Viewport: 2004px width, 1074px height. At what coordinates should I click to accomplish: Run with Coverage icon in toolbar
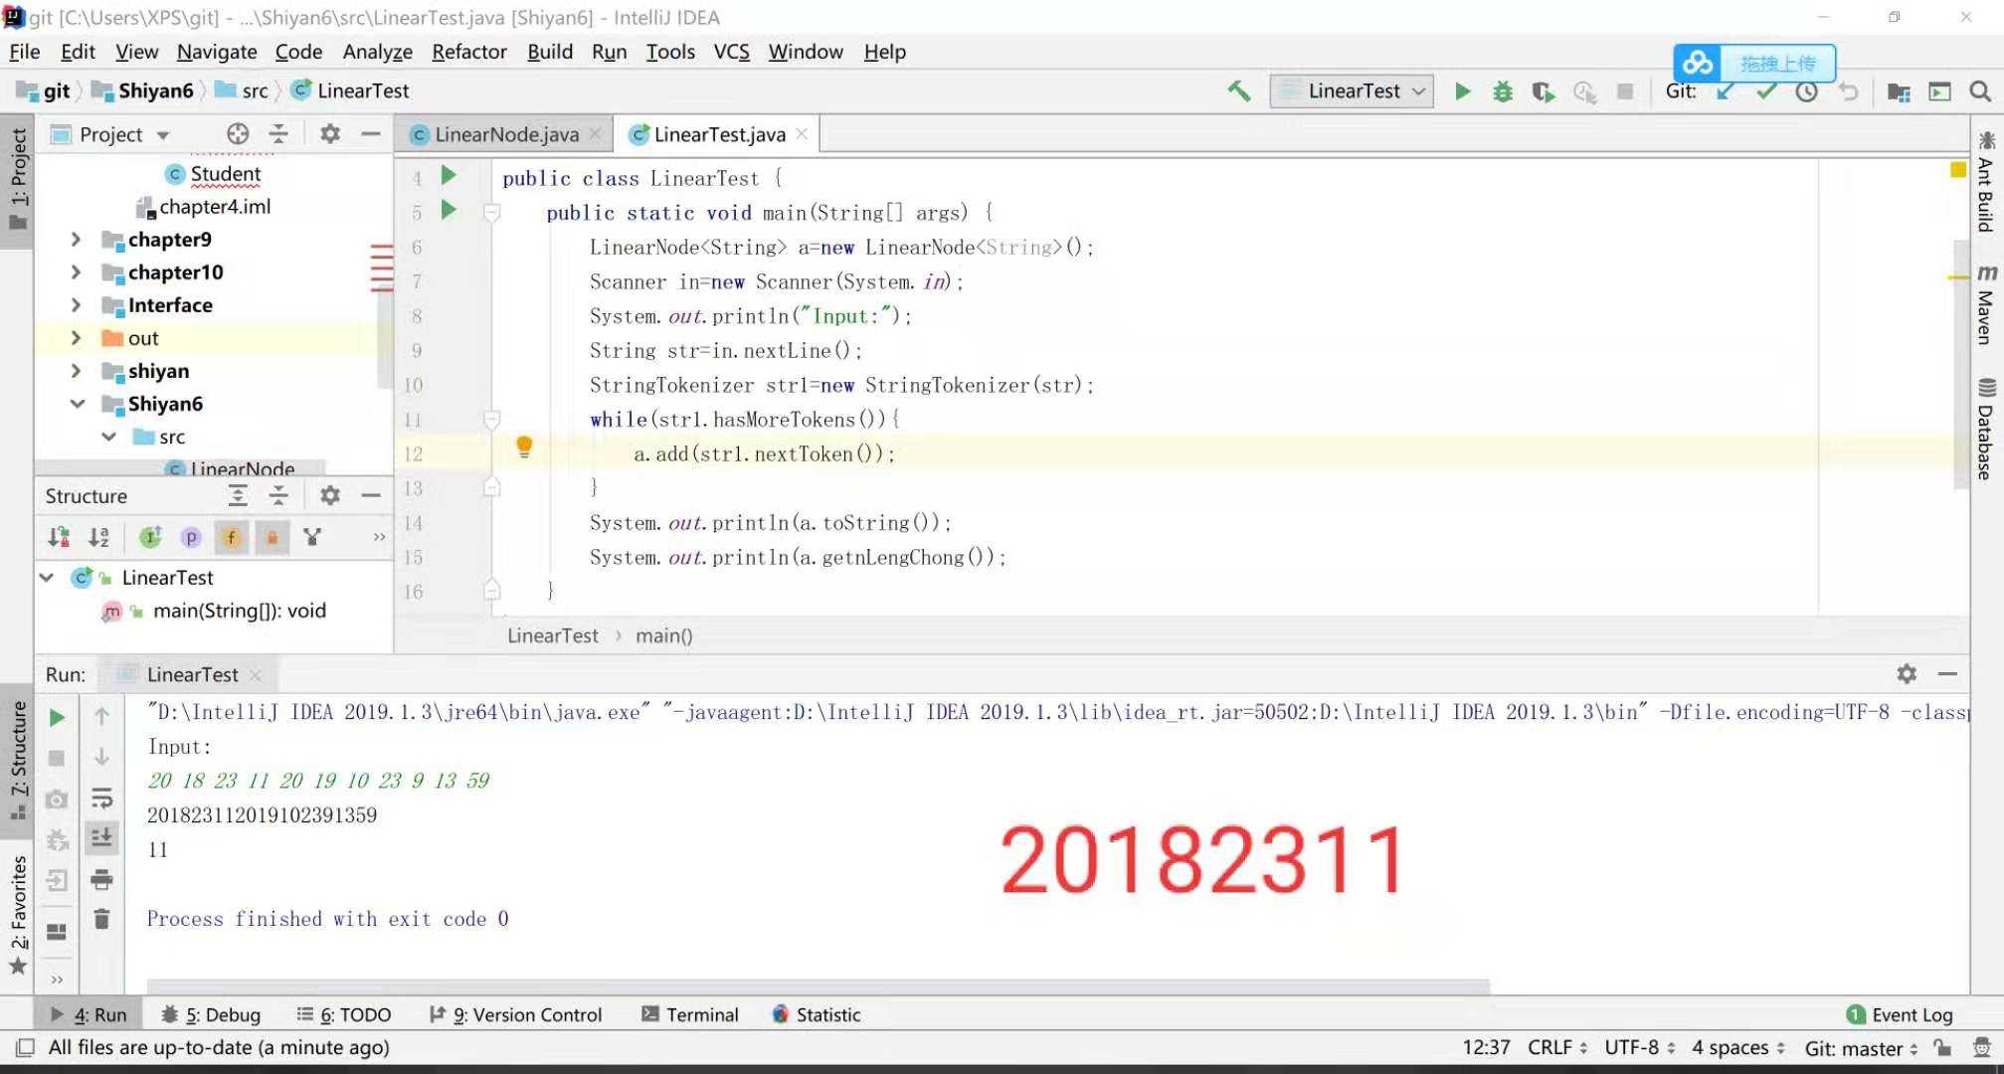click(1544, 91)
